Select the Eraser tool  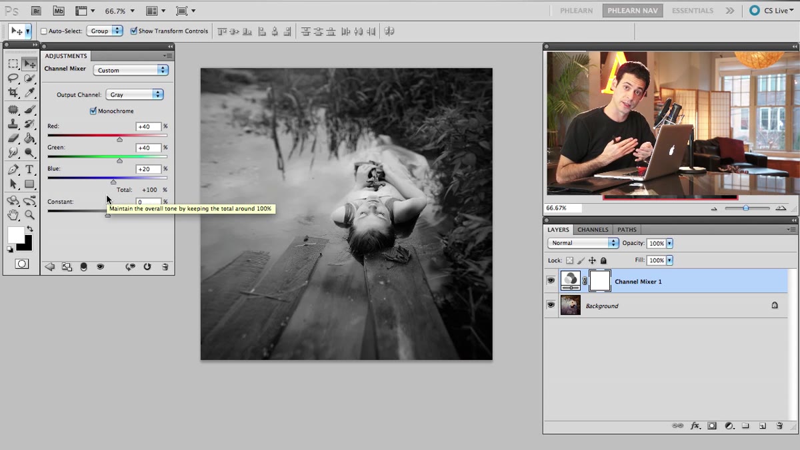coord(13,138)
